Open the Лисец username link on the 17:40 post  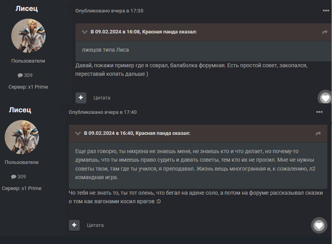20,110
